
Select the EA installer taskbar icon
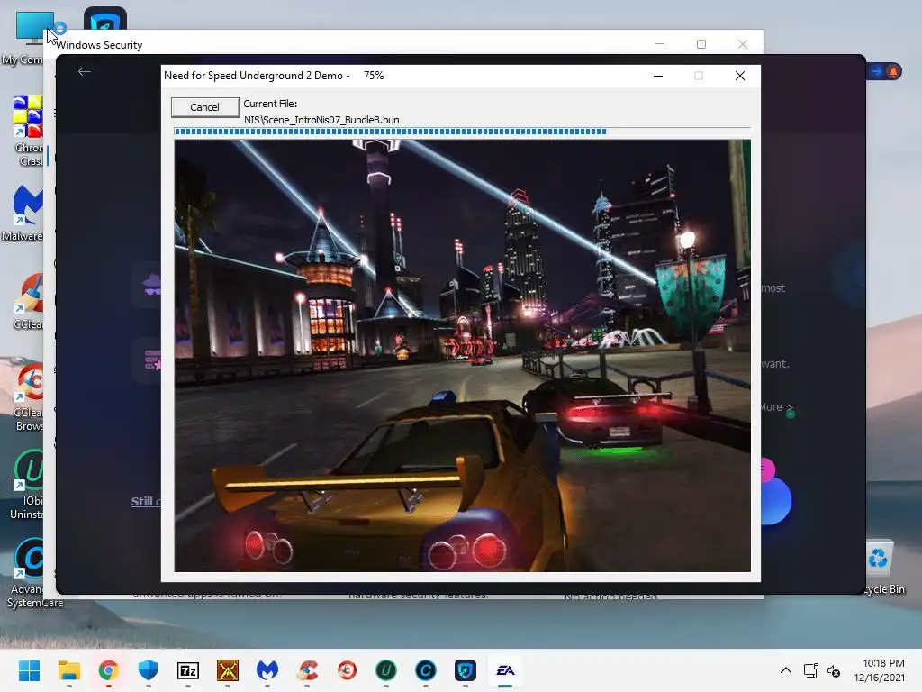click(506, 670)
